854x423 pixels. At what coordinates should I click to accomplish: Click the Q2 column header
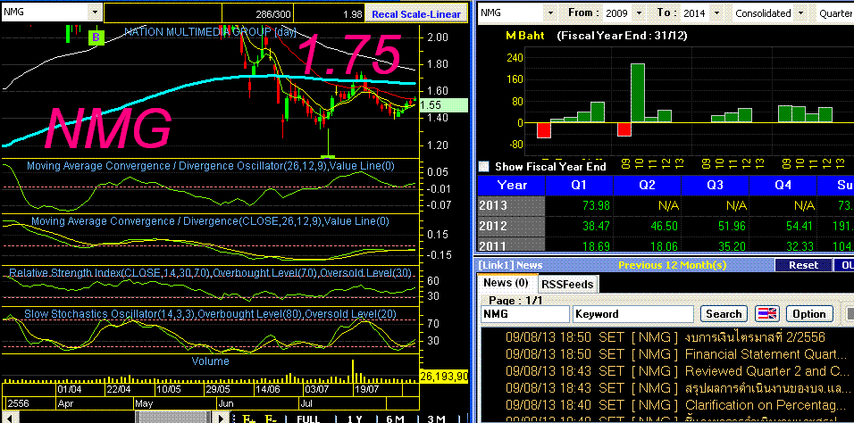pyautogui.click(x=647, y=185)
